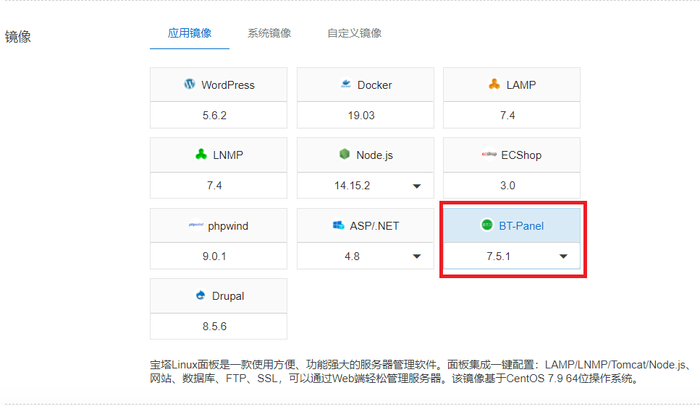Click the ASP/.NET label text
Image resolution: width=700 pixels, height=406 pixels.
374,226
